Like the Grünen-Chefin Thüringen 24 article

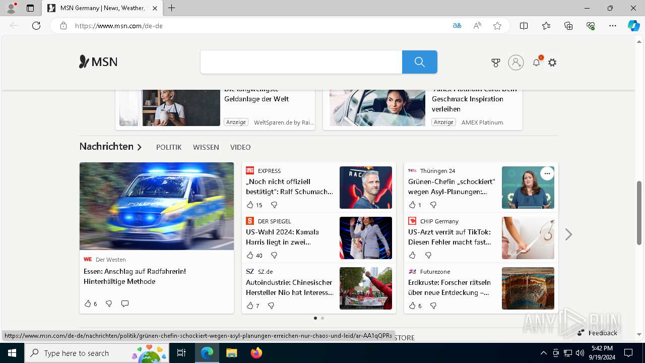[x=412, y=205]
